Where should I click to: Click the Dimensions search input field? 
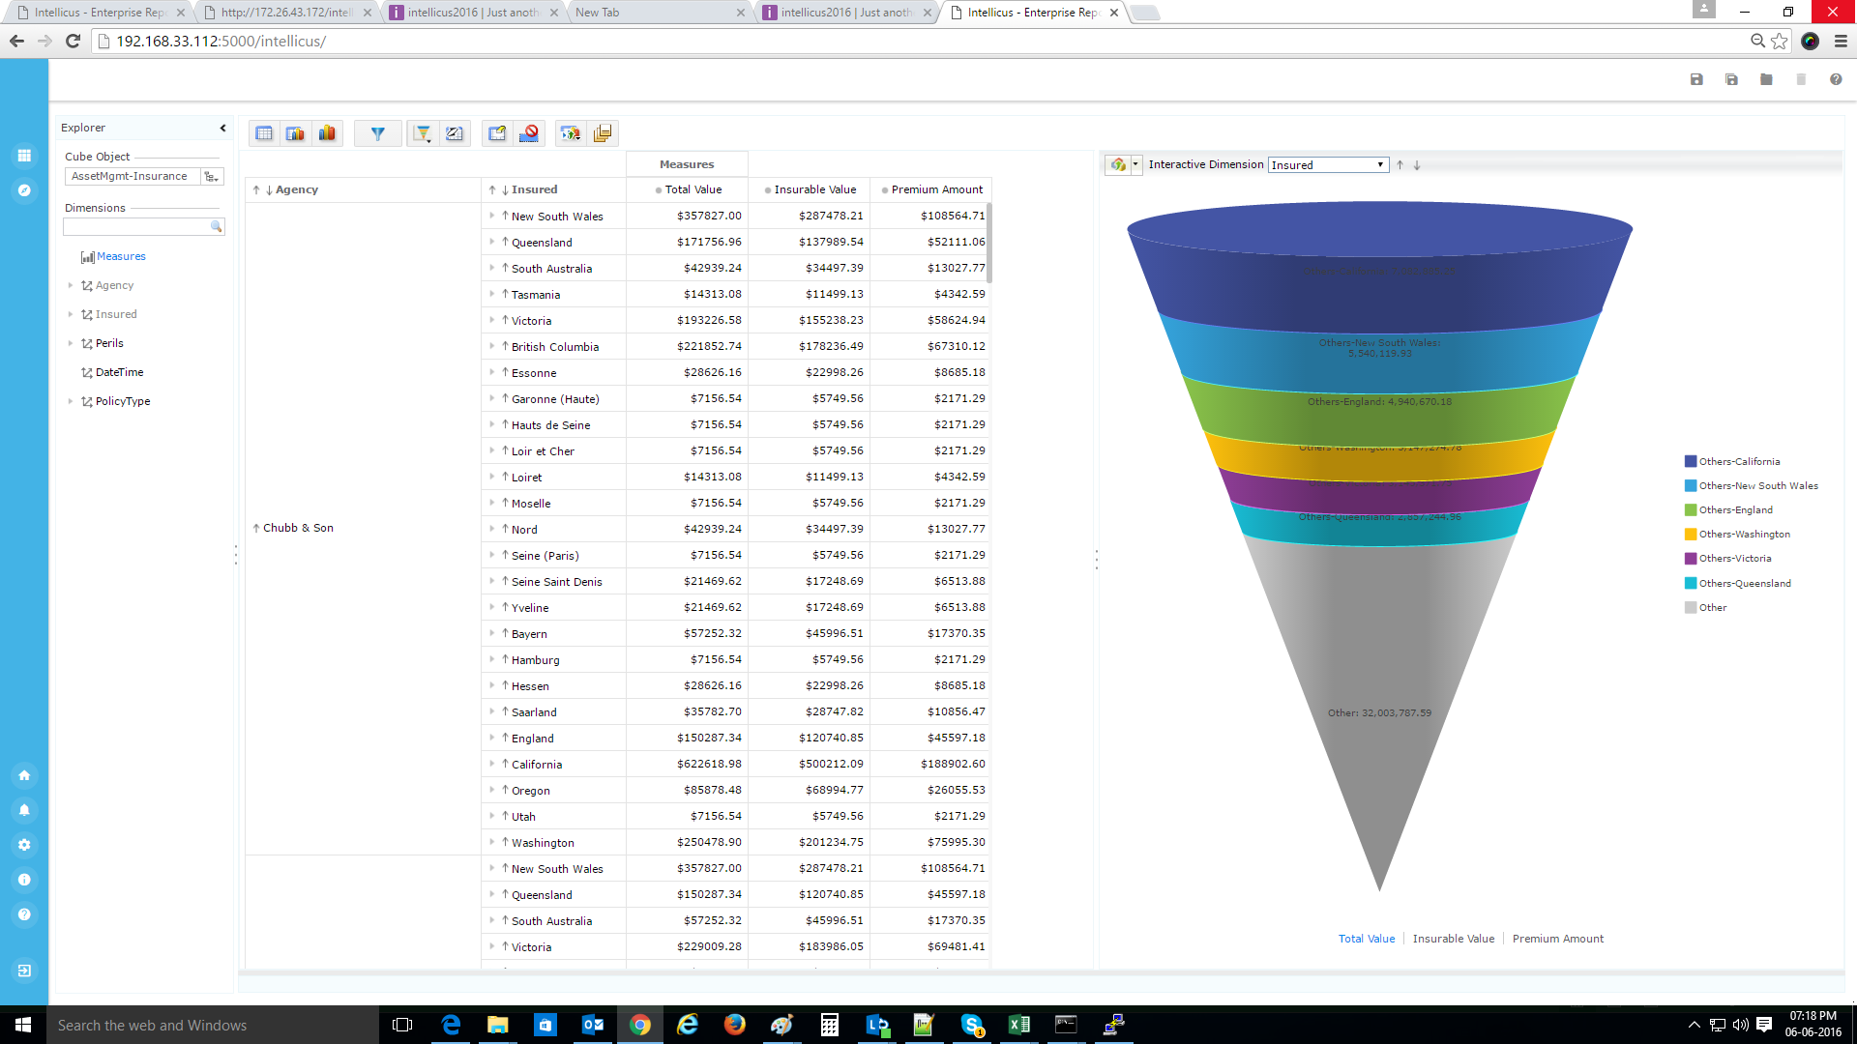[x=136, y=226]
